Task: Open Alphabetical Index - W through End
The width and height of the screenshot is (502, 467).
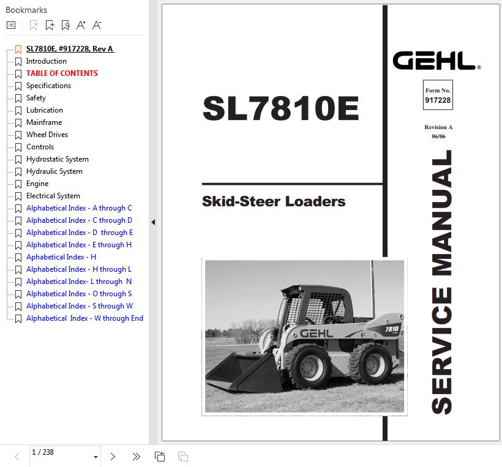Action: [84, 318]
